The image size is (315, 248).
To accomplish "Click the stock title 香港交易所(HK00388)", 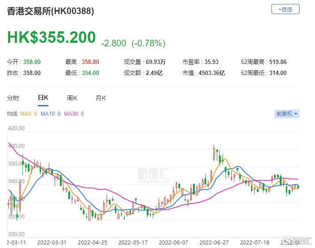I will tap(50, 11).
